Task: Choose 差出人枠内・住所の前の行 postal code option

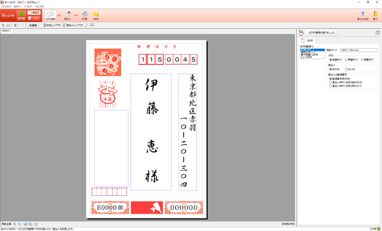Action: pyautogui.click(x=330, y=82)
